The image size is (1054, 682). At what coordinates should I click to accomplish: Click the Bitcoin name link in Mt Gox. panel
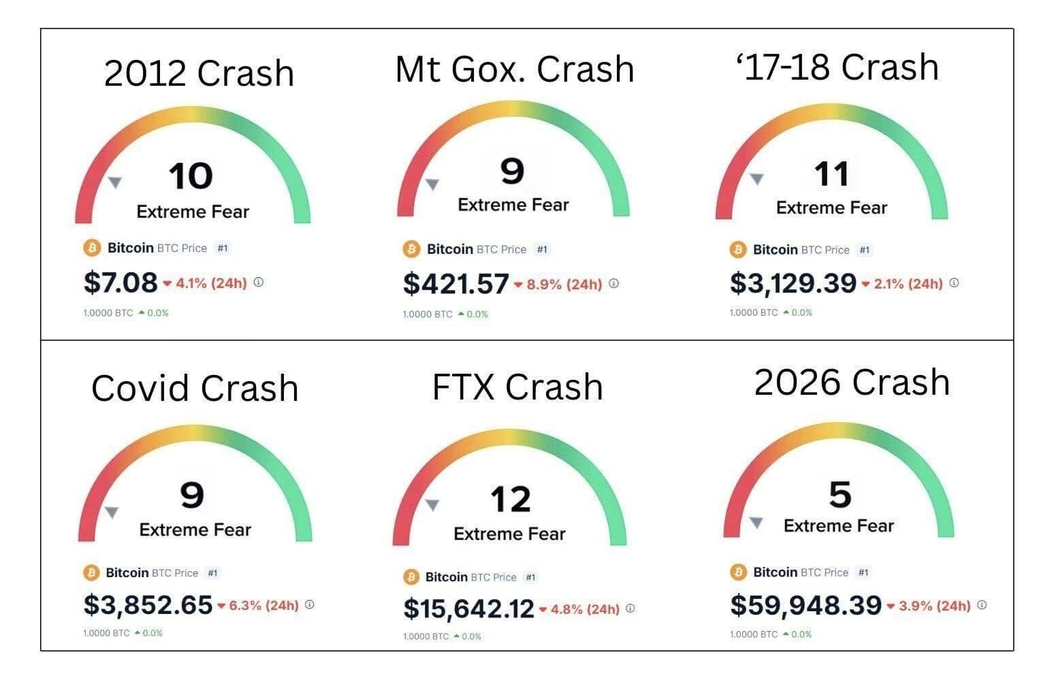click(449, 249)
